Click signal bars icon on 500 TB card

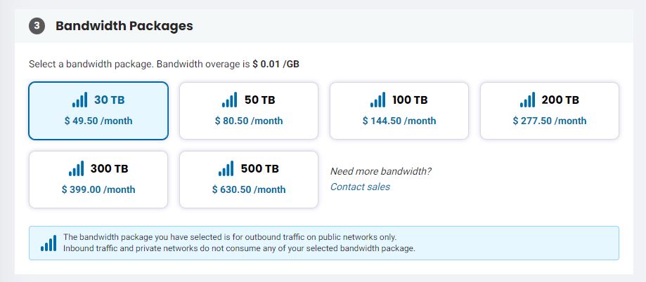[226, 169]
